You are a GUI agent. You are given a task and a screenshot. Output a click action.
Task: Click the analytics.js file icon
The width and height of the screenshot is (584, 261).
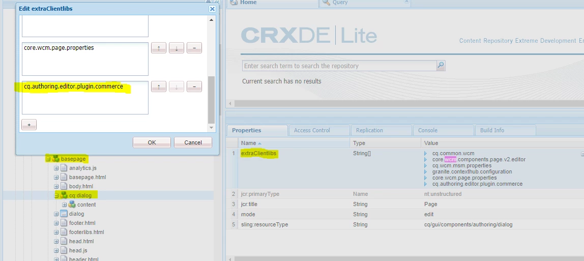point(64,168)
